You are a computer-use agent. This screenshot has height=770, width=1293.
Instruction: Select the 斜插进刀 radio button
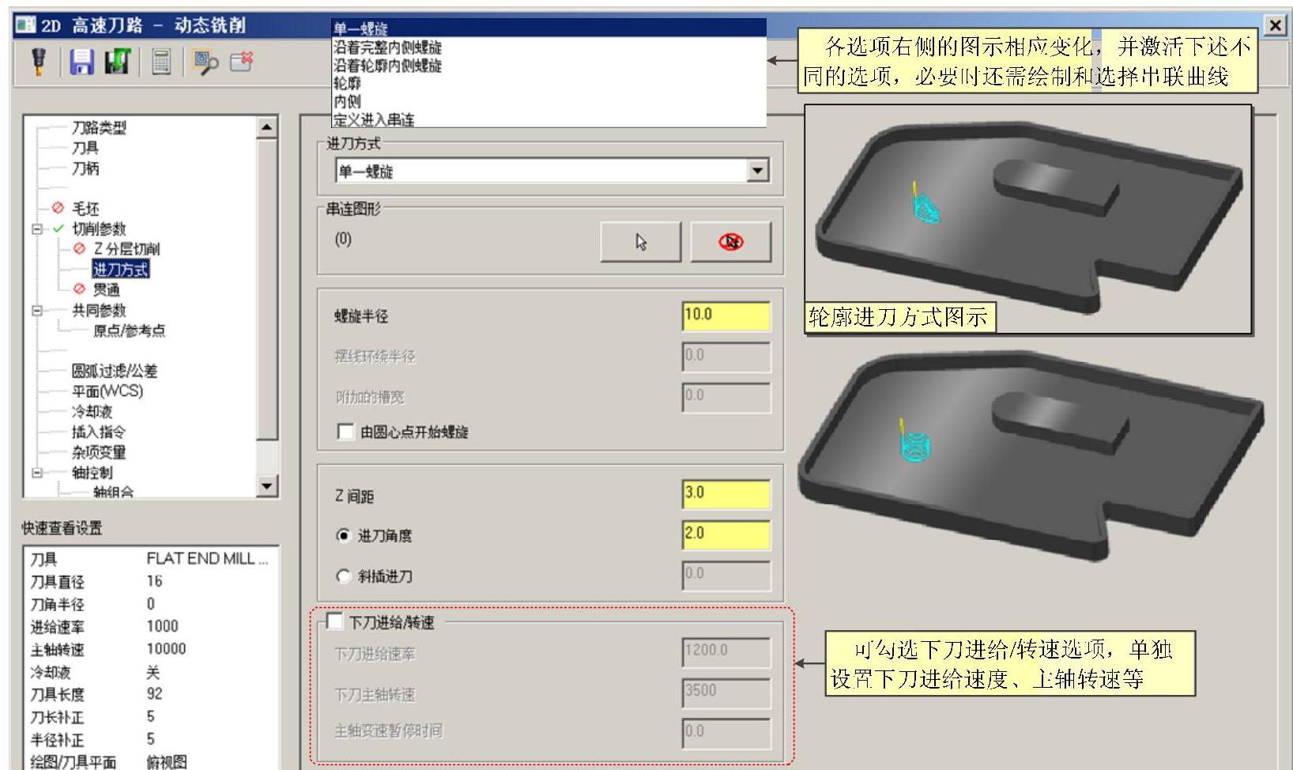click(x=343, y=576)
